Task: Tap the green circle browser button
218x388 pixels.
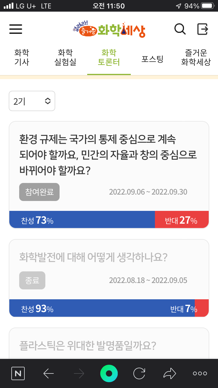Action: pos(109,373)
